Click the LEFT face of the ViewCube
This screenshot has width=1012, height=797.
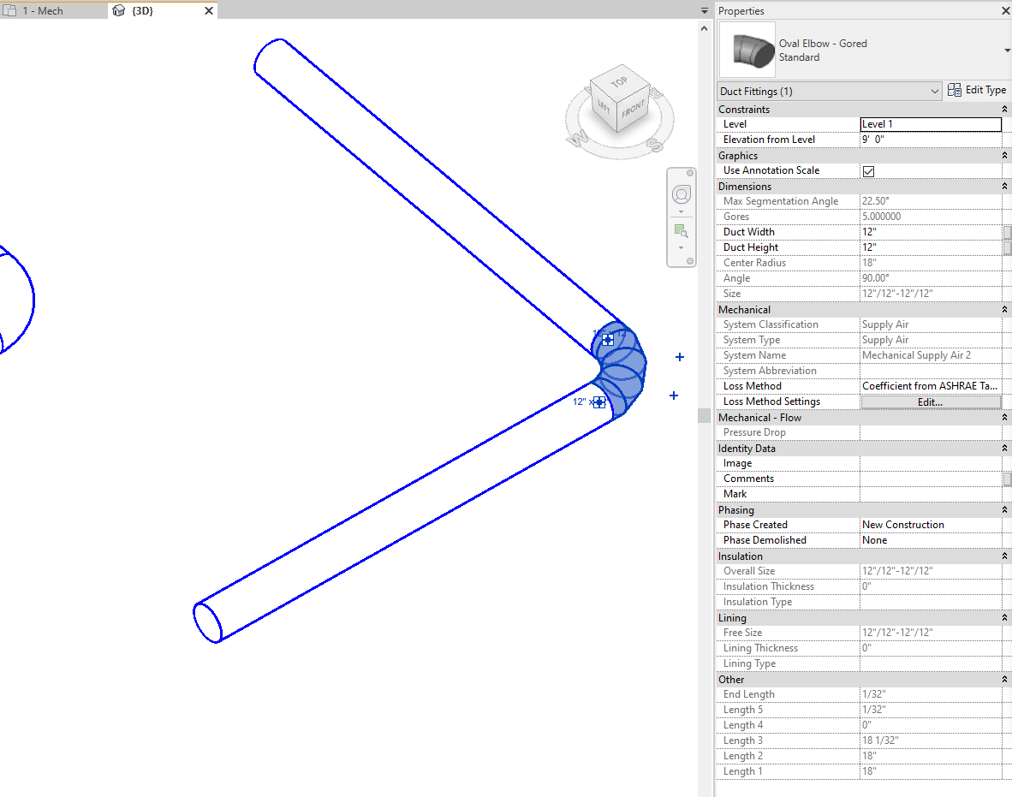click(604, 106)
